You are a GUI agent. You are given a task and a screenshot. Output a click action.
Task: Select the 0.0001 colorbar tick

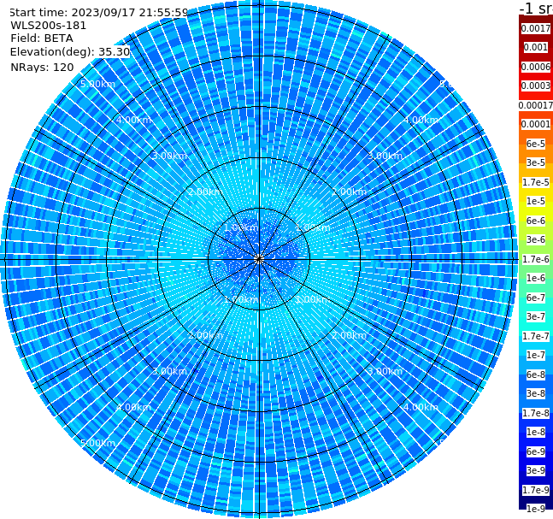coord(536,124)
